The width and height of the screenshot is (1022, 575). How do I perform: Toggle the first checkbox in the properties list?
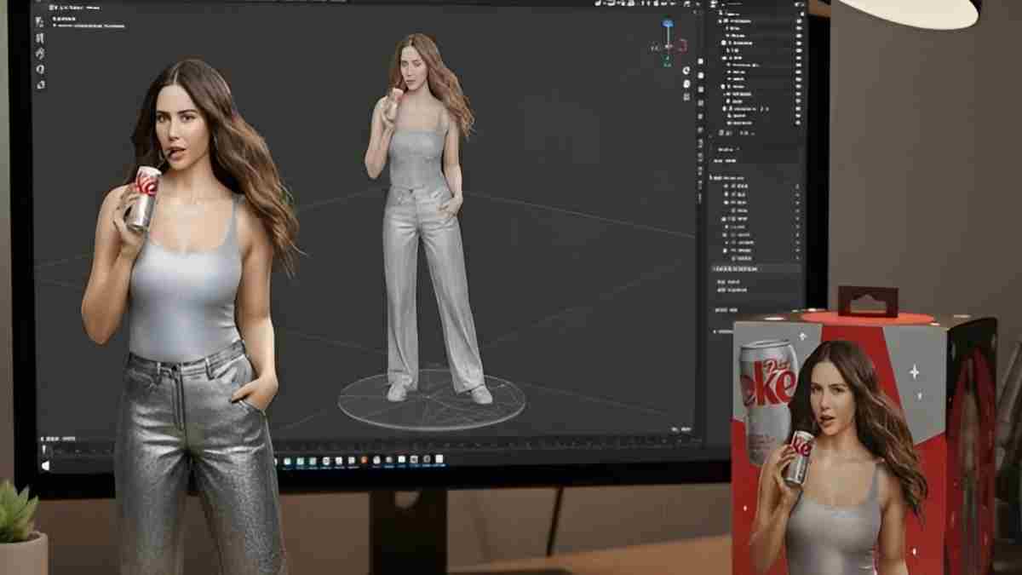click(726, 185)
